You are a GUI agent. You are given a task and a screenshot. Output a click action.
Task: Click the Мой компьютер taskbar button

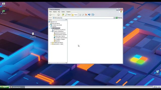[x=17, y=87]
